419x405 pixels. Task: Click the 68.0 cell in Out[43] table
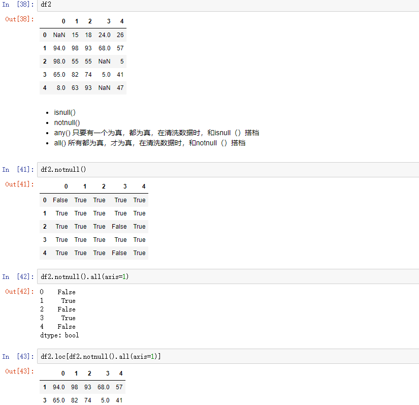click(x=104, y=387)
